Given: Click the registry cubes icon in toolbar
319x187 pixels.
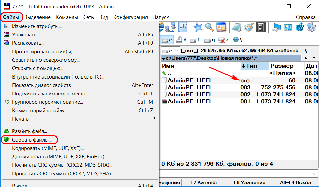Looking at the screenshot, I should (300, 27).
